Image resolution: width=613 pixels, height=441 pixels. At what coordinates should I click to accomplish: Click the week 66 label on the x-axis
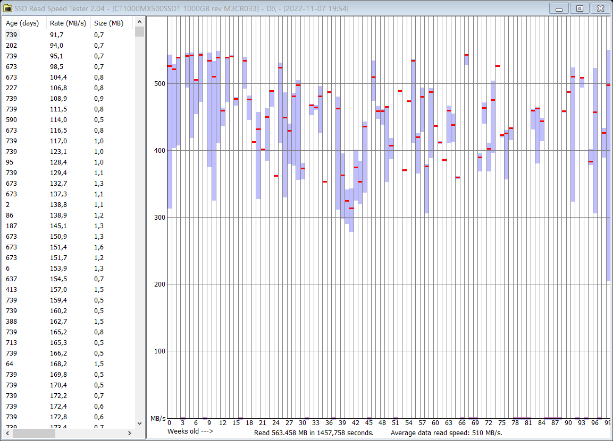[461, 422]
